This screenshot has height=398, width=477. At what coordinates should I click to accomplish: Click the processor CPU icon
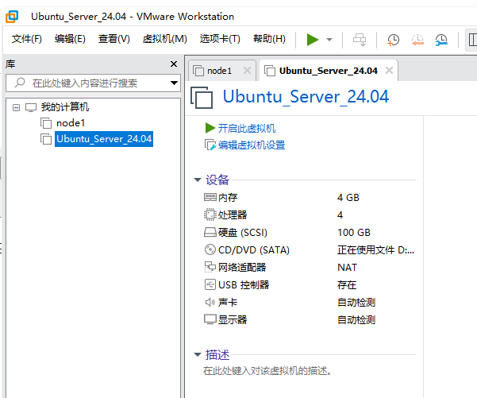[x=210, y=214]
